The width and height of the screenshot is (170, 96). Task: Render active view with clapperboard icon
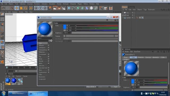pyautogui.click(x=55, y=8)
